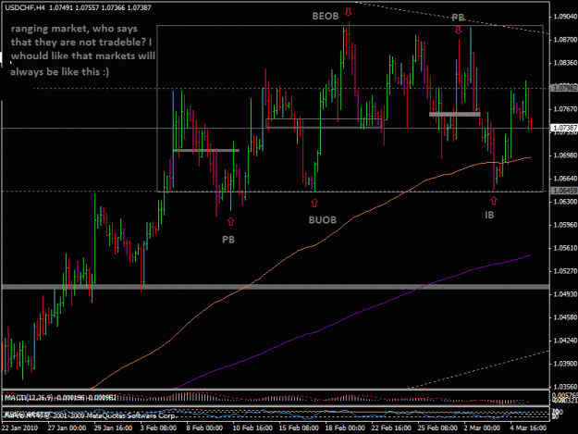Click the red up arrow above IB label
The width and height of the screenshot is (578, 434).
pos(494,201)
